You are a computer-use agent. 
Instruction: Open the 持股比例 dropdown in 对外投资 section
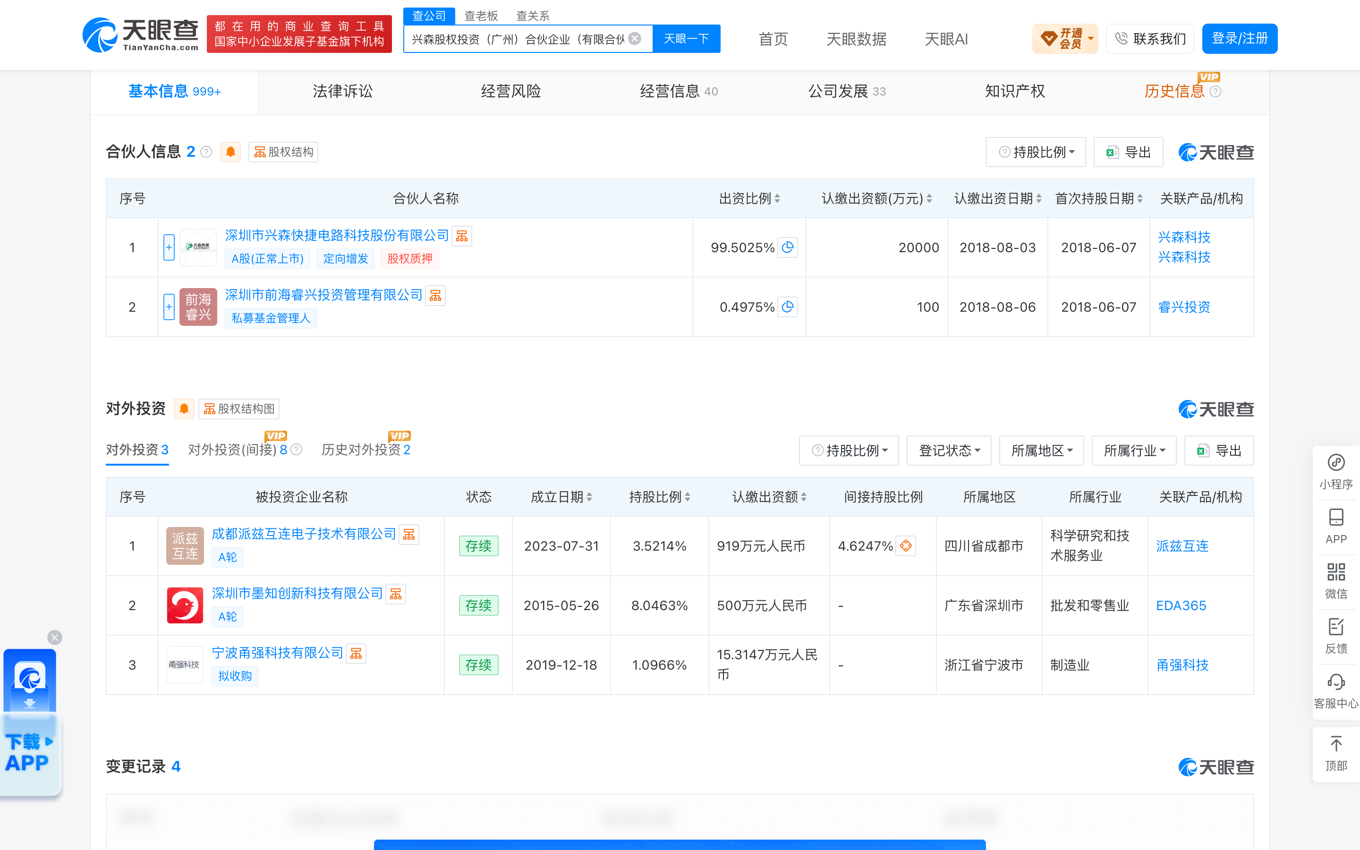pyautogui.click(x=849, y=451)
